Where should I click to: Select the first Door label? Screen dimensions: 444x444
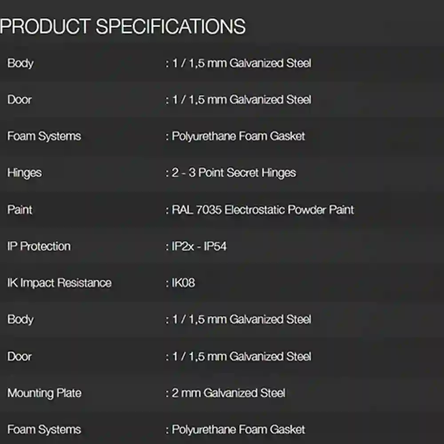20,99
